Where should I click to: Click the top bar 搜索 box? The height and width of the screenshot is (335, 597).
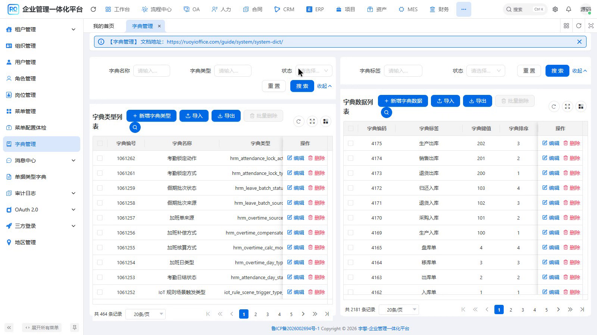[x=525, y=9]
